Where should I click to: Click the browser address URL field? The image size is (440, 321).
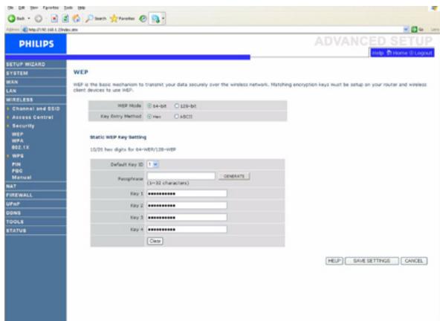click(x=216, y=30)
